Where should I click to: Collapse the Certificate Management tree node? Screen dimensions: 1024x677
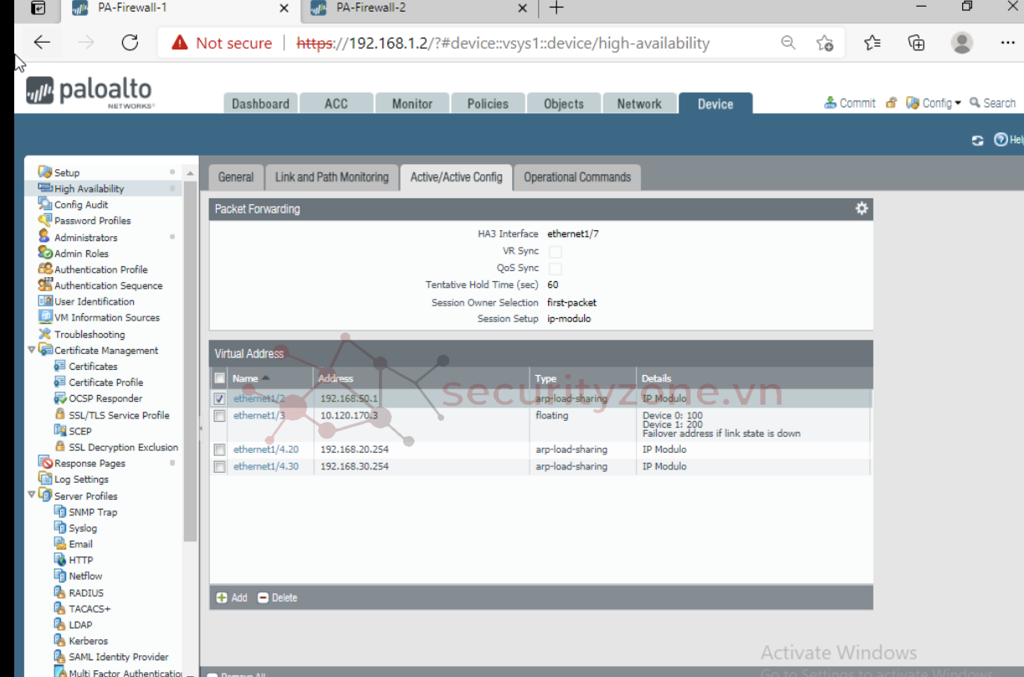click(32, 351)
